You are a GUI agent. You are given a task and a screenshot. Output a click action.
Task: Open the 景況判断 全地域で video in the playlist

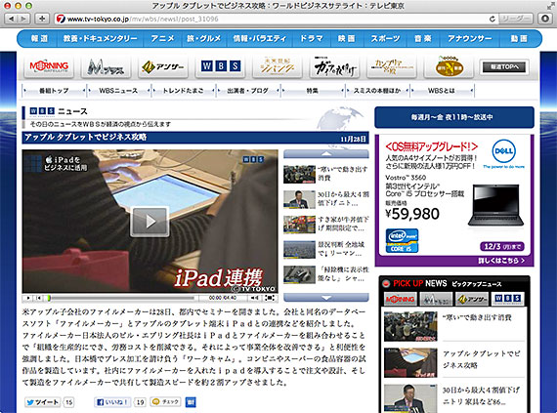[x=326, y=249]
